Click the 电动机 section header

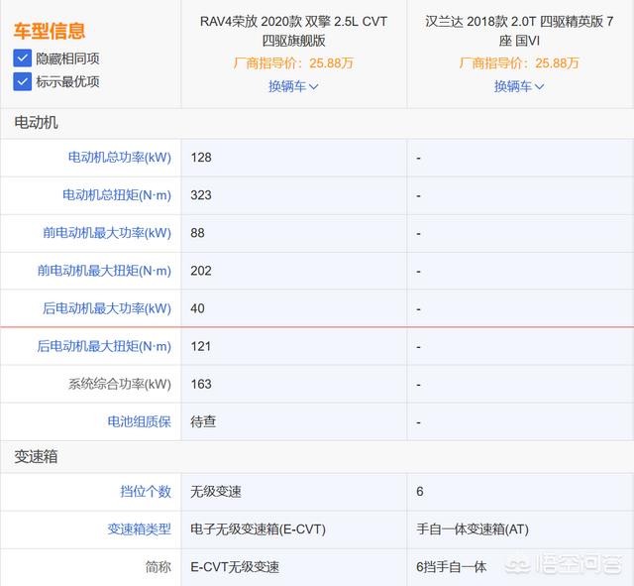click(36, 123)
